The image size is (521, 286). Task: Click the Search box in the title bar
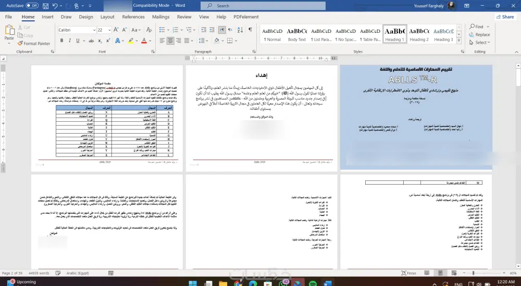(263, 6)
